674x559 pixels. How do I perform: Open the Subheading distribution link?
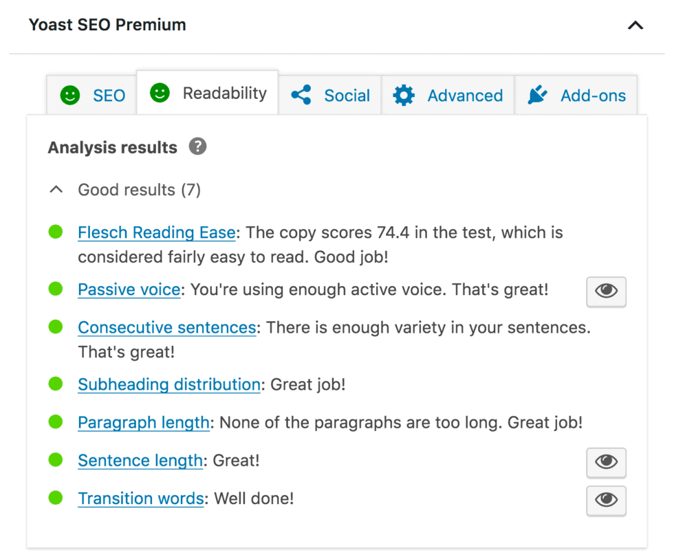click(168, 384)
